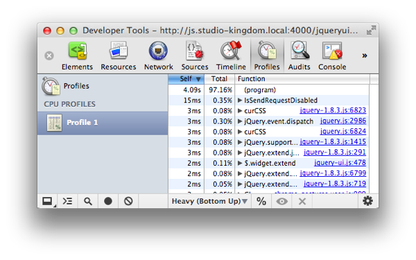Expand the jQuery.support row
Viewport: 416px width, 260px height.
(240, 142)
